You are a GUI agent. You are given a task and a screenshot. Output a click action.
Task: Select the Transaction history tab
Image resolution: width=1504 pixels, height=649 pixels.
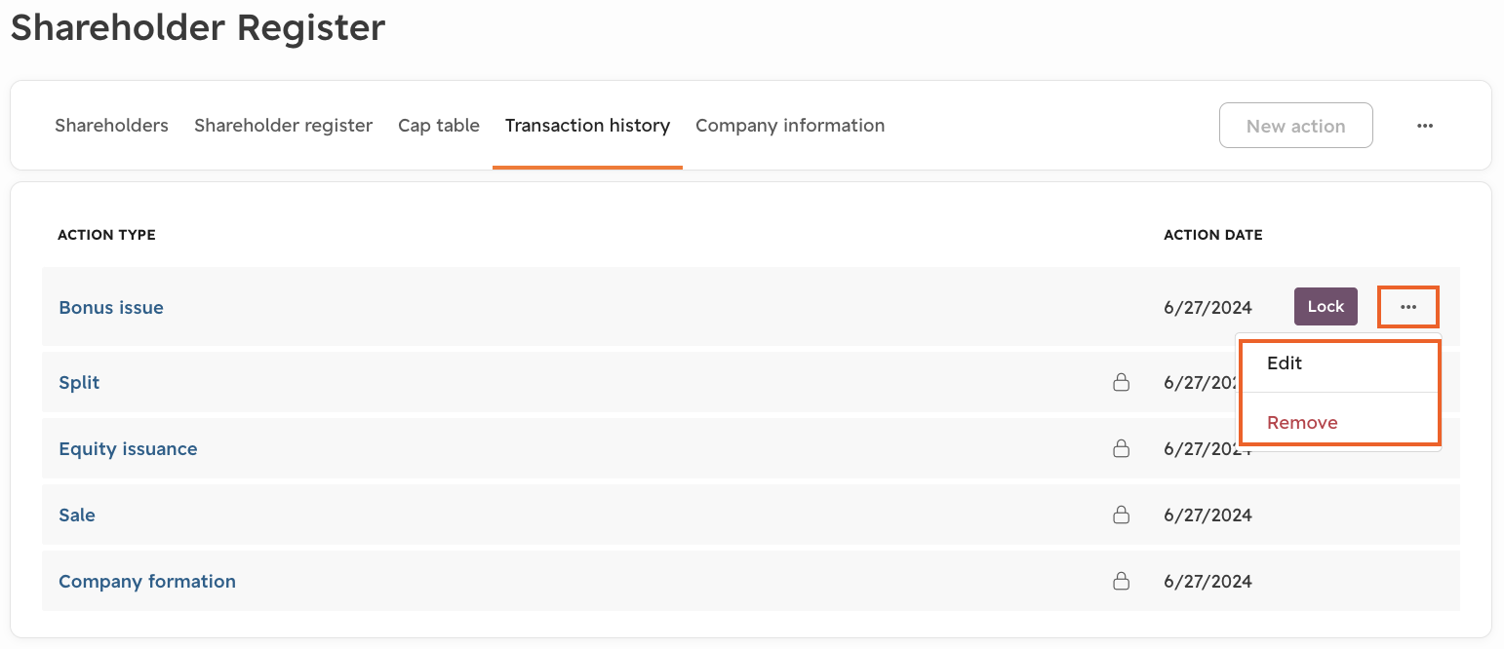pos(587,126)
